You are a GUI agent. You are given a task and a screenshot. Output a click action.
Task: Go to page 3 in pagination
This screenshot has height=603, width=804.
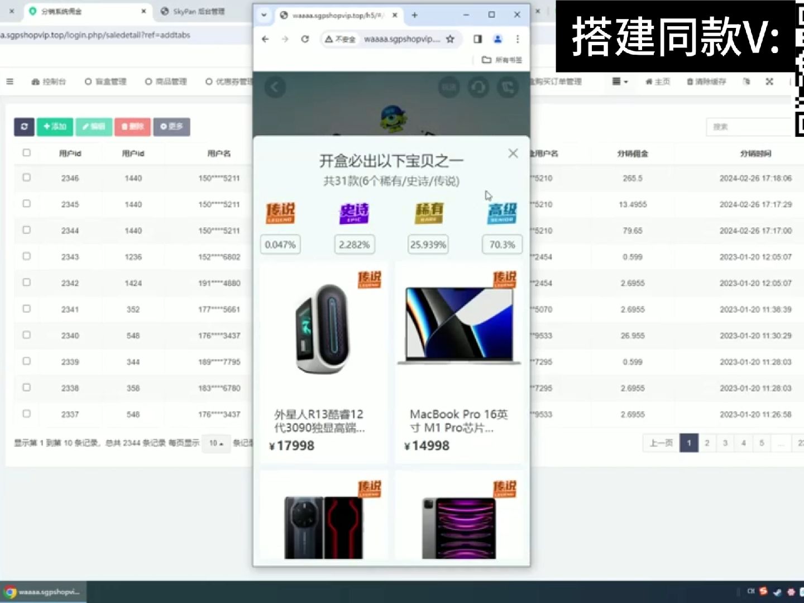(725, 443)
